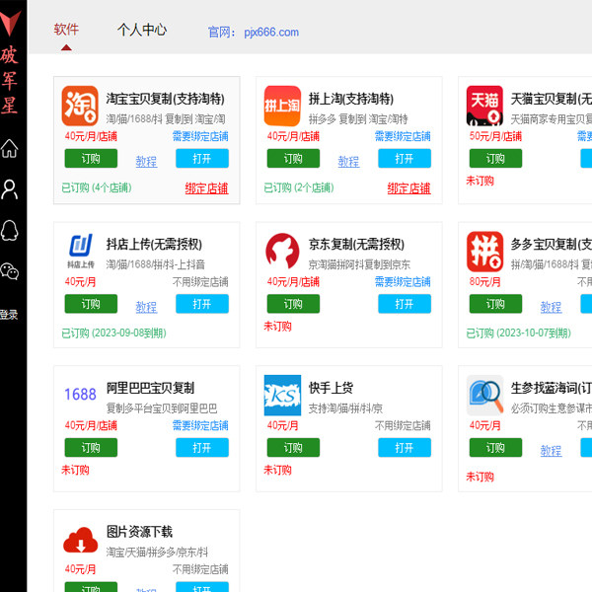Screen dimensions: 592x592
Task: Click the 淘宝宝贝复制 app icon
Action: [x=80, y=106]
